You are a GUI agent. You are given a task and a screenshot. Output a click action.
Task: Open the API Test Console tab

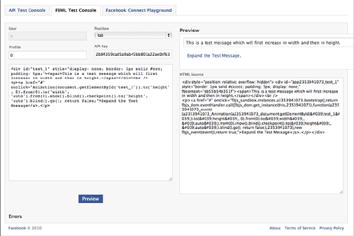pyautogui.click(x=27, y=10)
